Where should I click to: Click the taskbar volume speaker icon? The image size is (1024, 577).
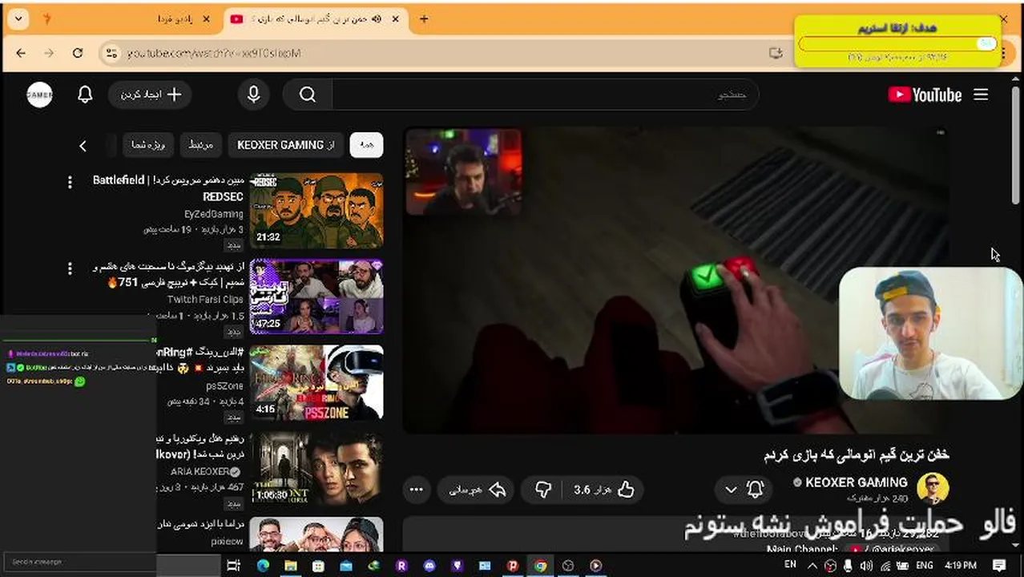click(866, 566)
